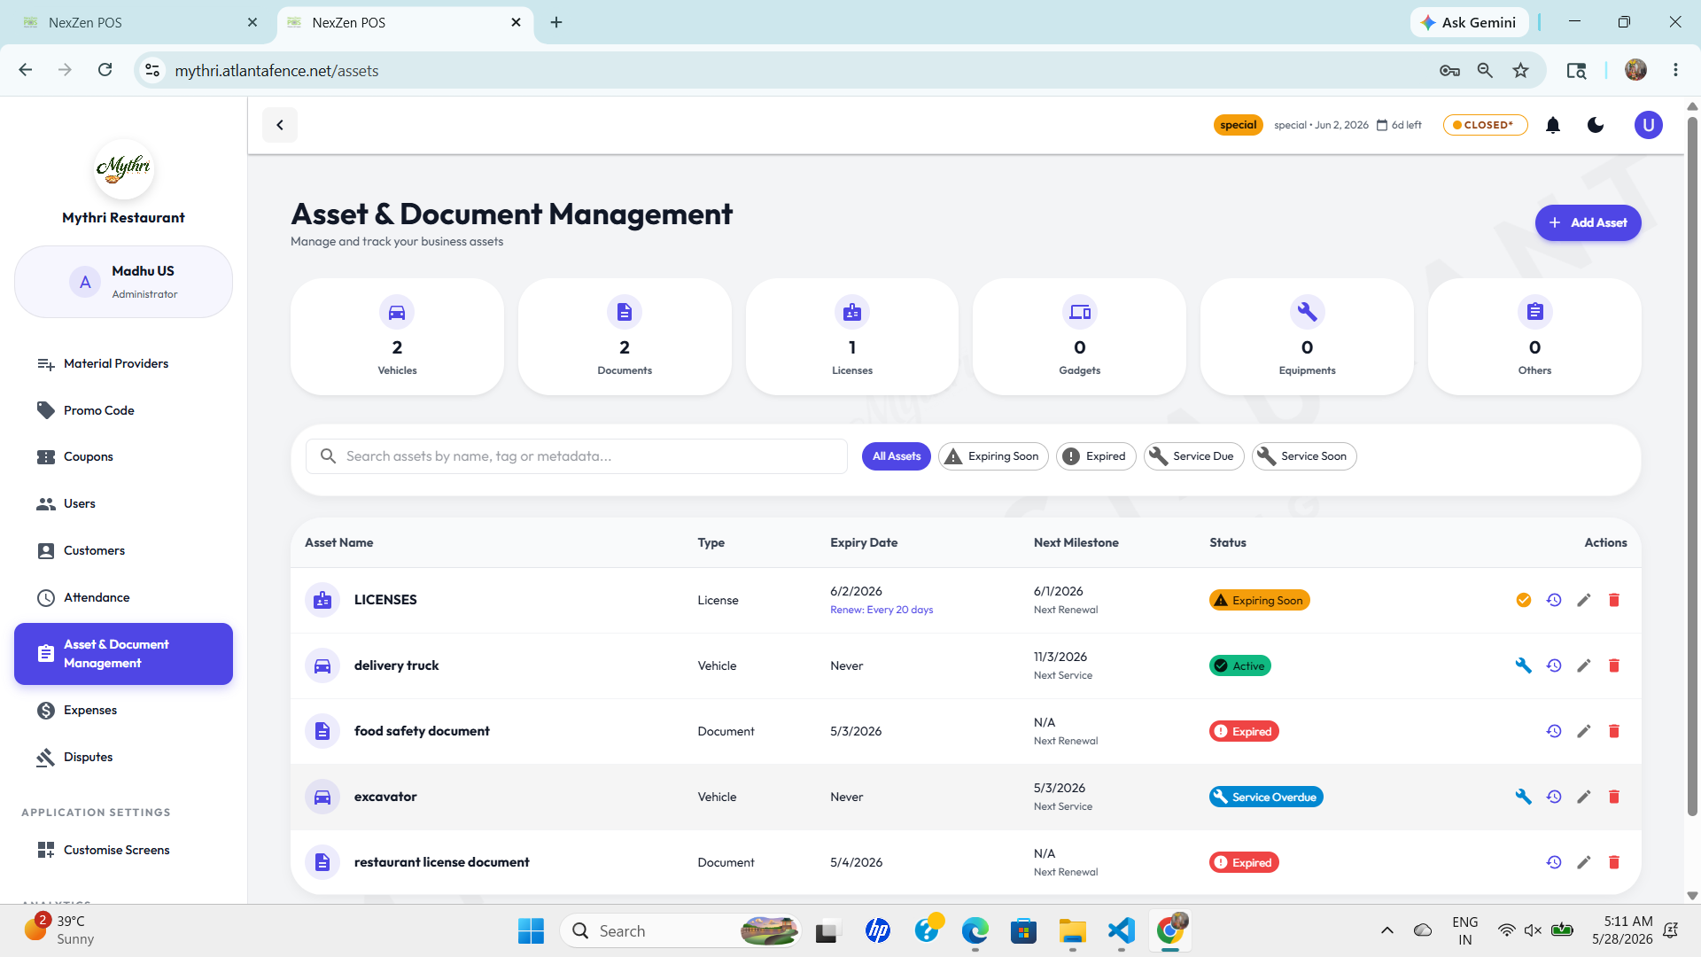This screenshot has height=957, width=1701.
Task: Click the Gadgets summary card
Action: pos(1079,337)
